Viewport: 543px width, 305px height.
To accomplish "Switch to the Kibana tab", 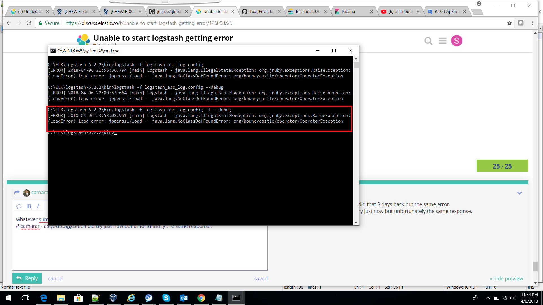I will [348, 12].
